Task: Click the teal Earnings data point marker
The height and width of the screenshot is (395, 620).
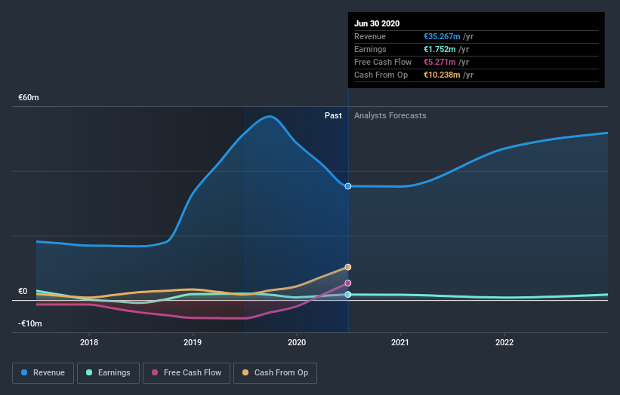Action: (348, 295)
